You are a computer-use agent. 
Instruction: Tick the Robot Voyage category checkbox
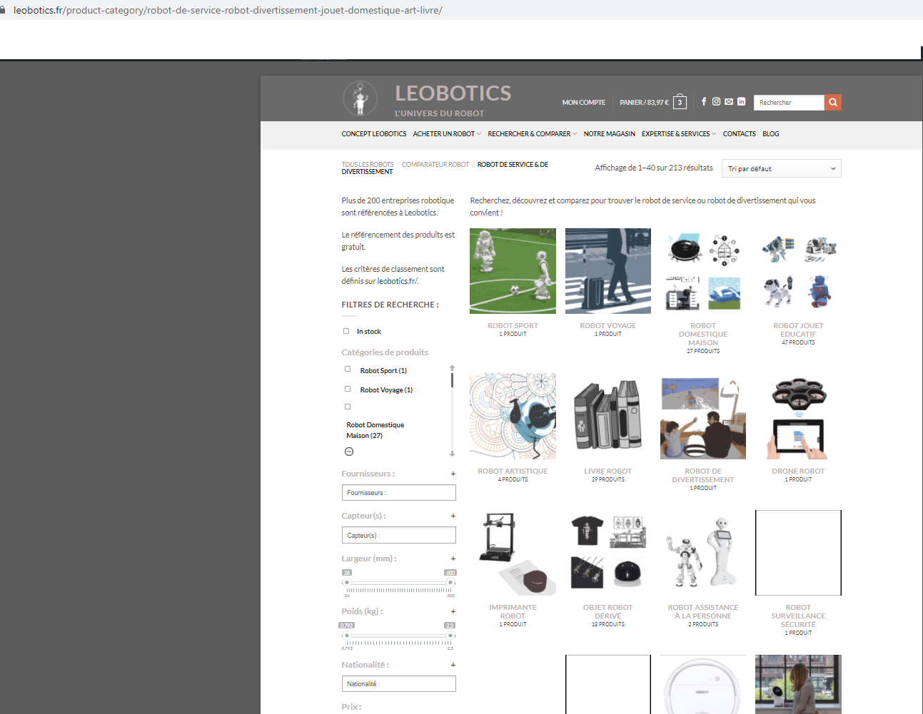[x=348, y=389]
